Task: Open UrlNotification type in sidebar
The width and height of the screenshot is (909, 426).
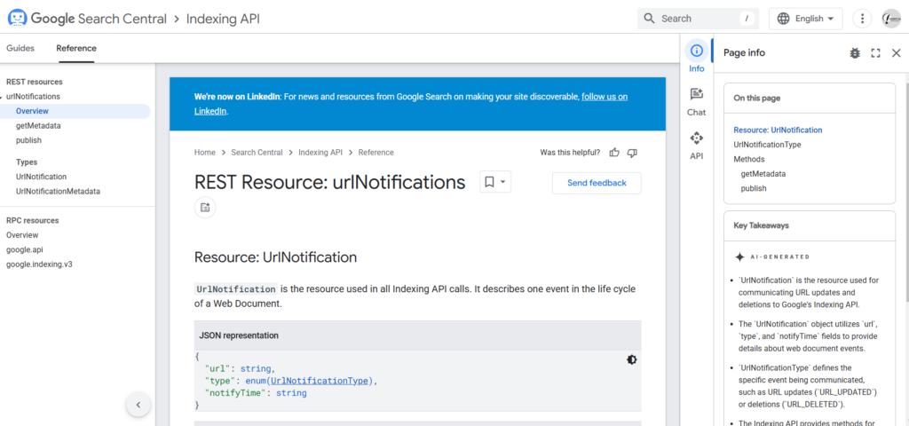Action: click(41, 177)
